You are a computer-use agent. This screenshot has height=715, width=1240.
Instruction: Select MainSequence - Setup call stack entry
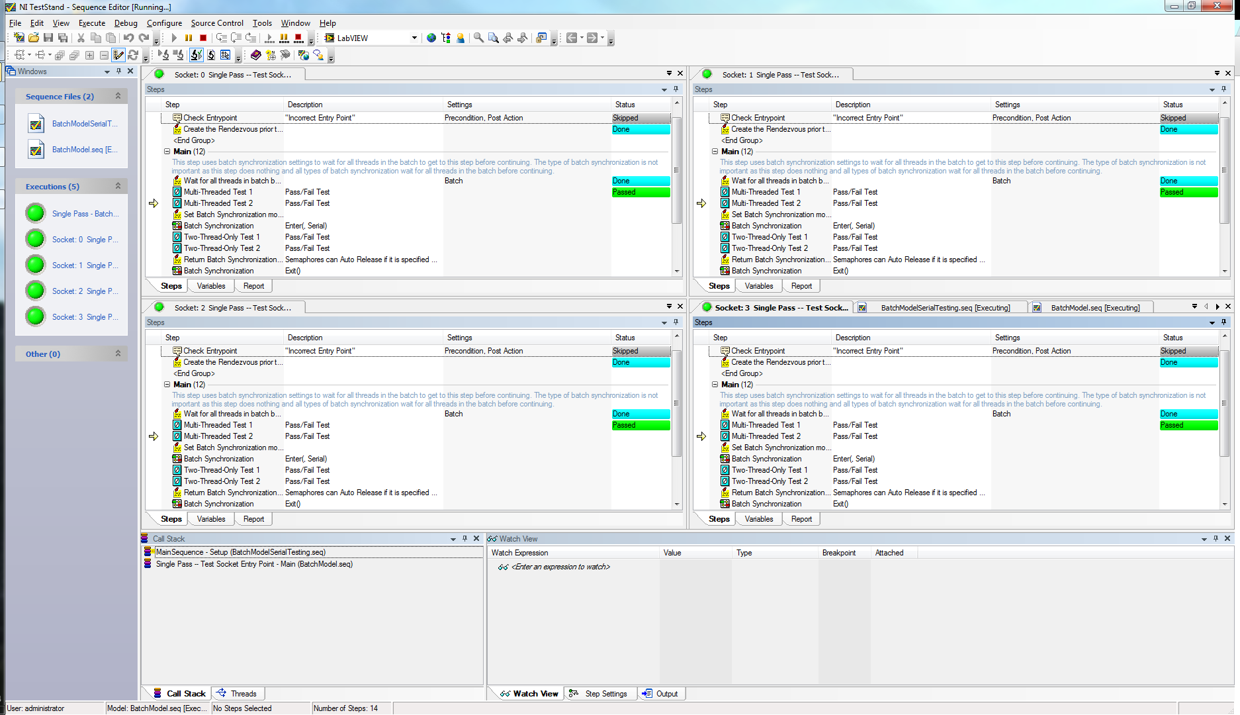241,552
